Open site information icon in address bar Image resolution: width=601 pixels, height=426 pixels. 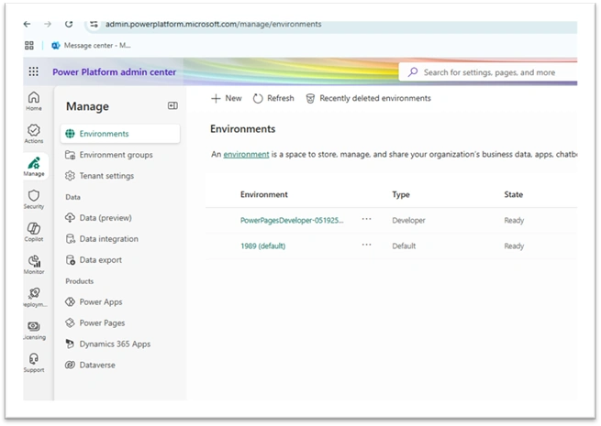tap(94, 24)
